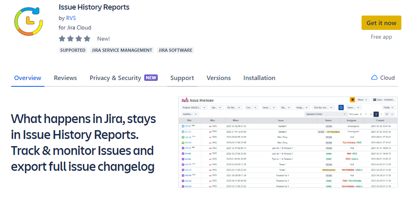Switch to the Reviews tab
This screenshot has height=211, width=420.
point(65,78)
